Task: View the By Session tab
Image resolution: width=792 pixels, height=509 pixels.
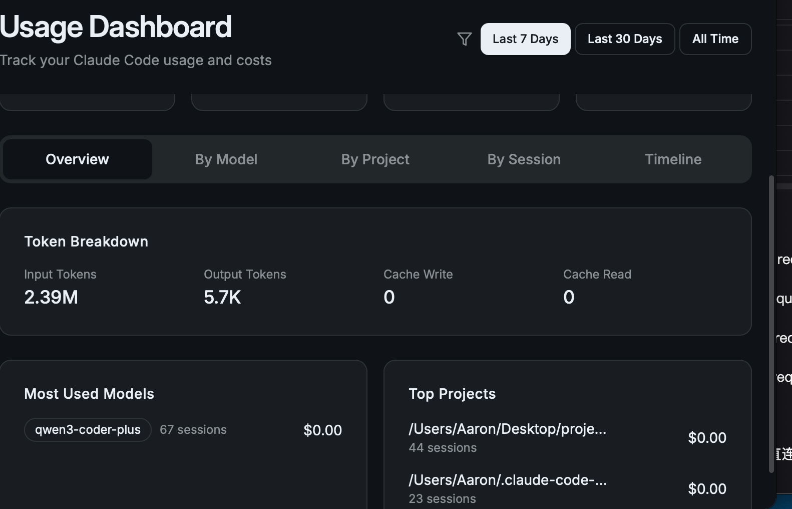Action: click(524, 159)
